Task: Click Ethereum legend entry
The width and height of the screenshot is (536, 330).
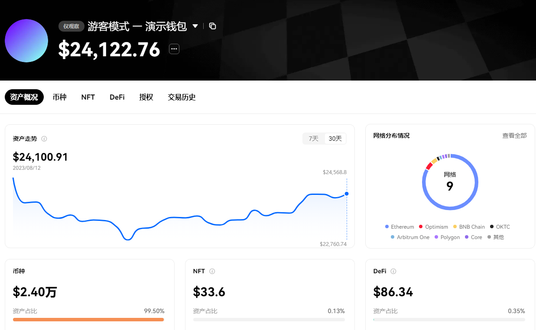Action: [400, 227]
